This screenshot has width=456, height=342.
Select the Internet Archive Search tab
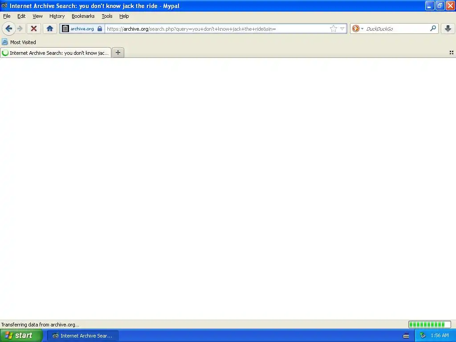point(56,53)
